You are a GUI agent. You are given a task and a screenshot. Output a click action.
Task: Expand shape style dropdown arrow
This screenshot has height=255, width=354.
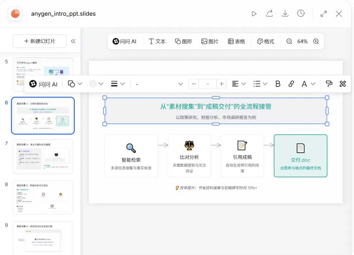click(80, 84)
